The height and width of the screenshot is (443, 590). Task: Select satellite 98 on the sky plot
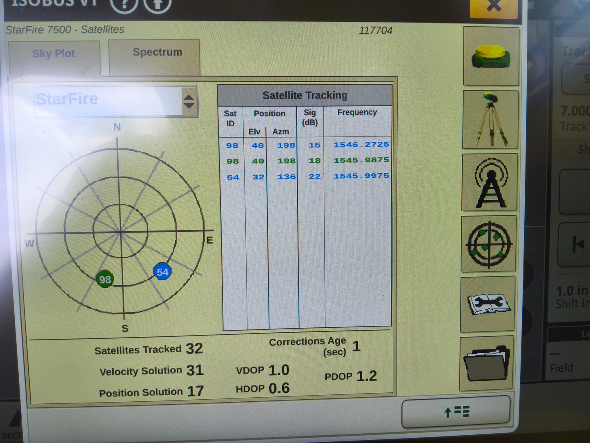[x=105, y=279]
